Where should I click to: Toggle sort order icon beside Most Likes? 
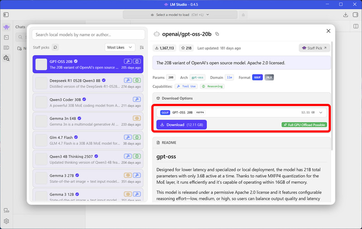[x=142, y=47]
